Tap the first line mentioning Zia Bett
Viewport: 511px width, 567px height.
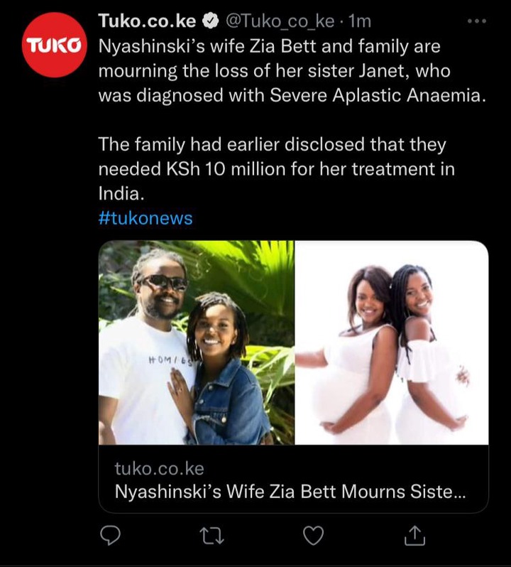tap(270, 47)
